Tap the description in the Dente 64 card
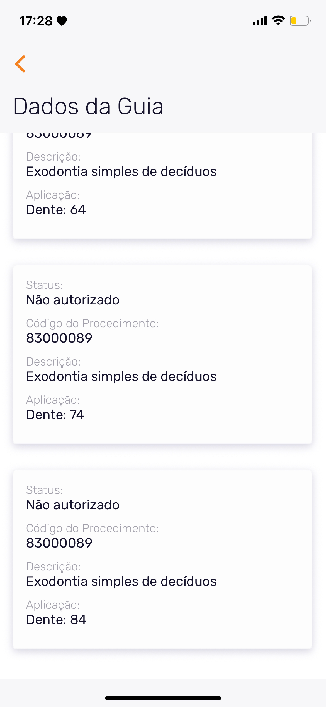 (121, 171)
